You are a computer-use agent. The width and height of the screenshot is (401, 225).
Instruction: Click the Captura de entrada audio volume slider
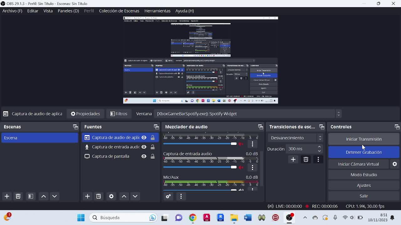tap(200, 167)
